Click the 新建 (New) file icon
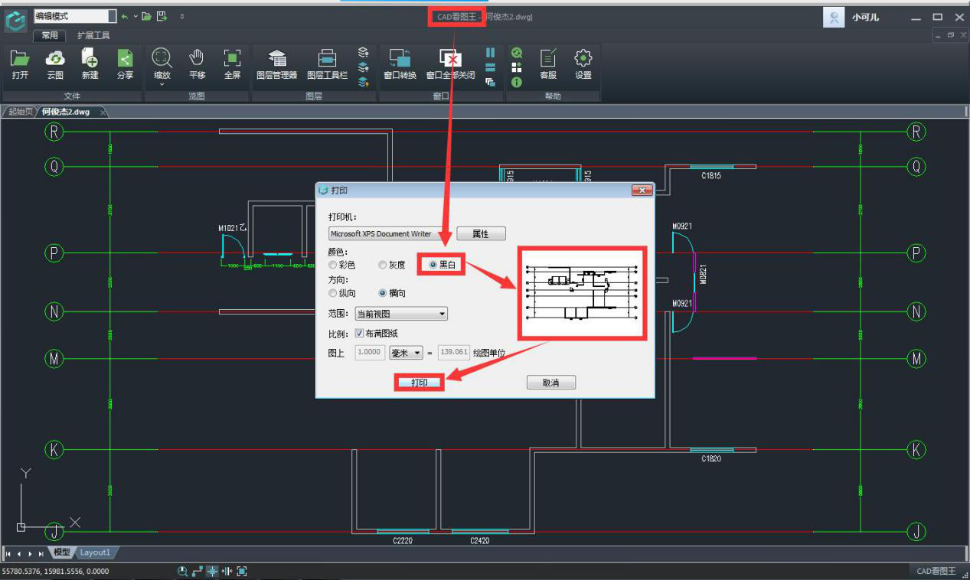970x580 pixels. pyautogui.click(x=90, y=59)
